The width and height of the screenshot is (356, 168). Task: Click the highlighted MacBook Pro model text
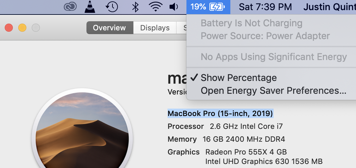220,113
